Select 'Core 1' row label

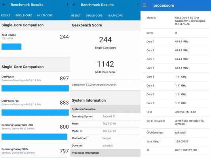click(150, 41)
